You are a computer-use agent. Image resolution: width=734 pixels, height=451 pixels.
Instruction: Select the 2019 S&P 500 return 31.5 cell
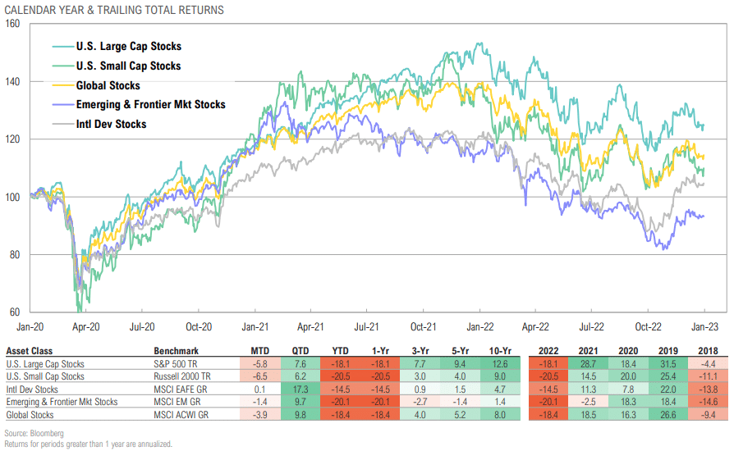point(668,363)
